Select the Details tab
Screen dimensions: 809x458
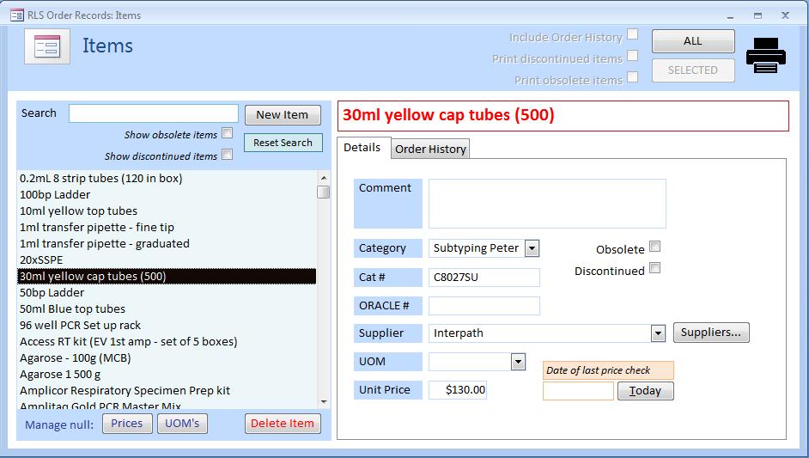[x=362, y=148]
